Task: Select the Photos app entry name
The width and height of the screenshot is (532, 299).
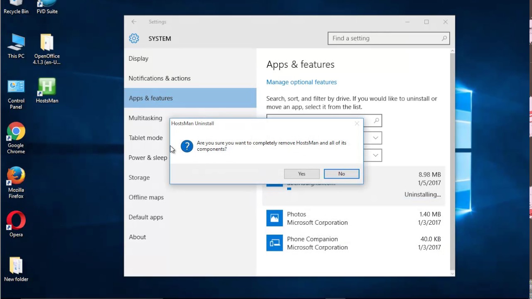Action: click(296, 214)
